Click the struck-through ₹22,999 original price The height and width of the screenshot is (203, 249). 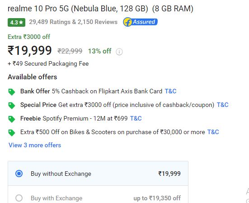(x=70, y=51)
